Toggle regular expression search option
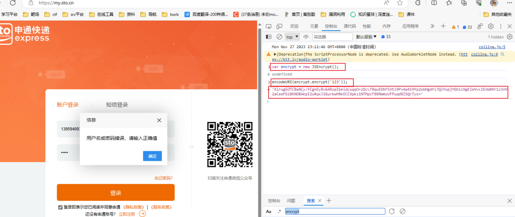The width and height of the screenshot is (515, 217). click(279, 211)
